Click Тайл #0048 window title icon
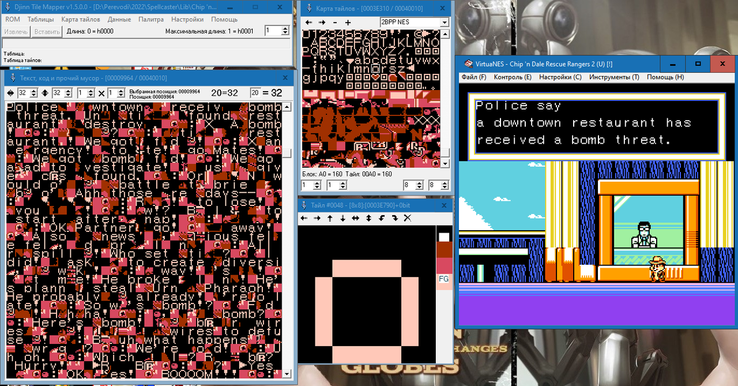Screen dimensions: 738x386 304,205
